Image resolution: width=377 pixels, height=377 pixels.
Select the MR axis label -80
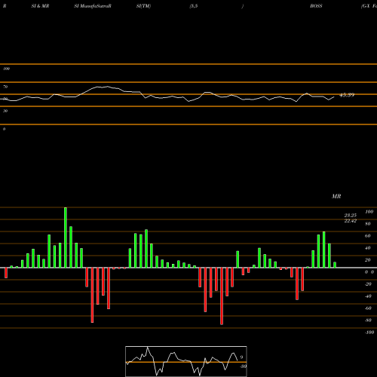click(x=368, y=320)
